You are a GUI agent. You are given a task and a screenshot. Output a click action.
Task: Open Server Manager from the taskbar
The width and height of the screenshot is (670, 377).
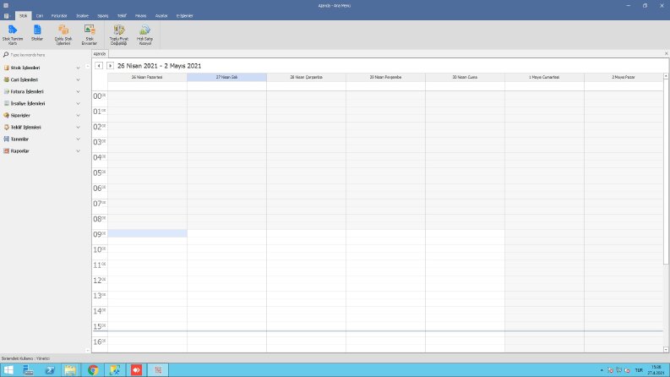click(28, 369)
